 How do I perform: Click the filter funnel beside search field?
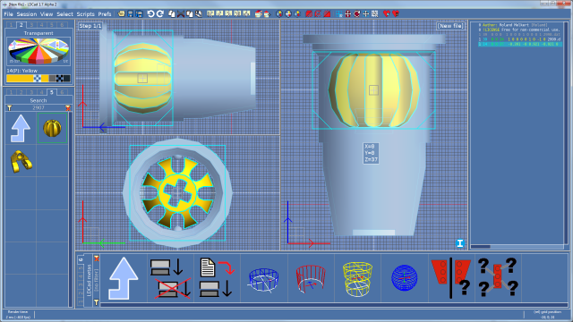tap(10, 107)
